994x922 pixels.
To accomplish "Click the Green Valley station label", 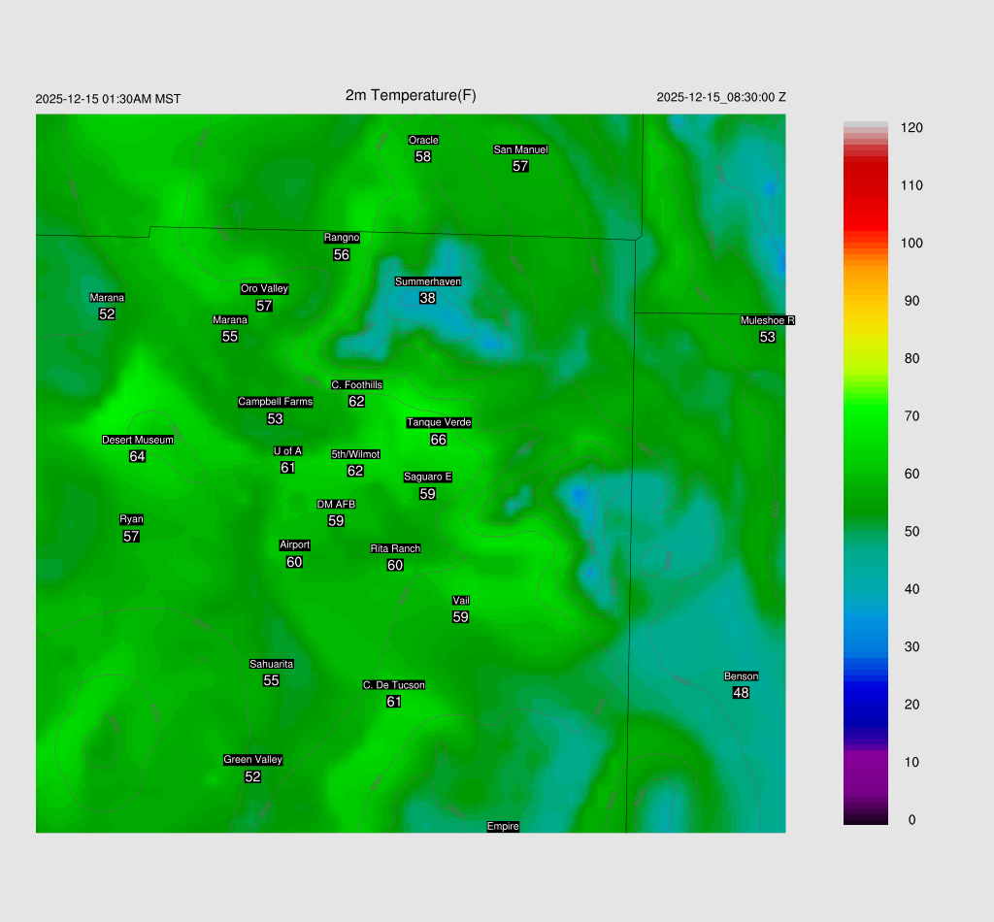I will 252,760.
